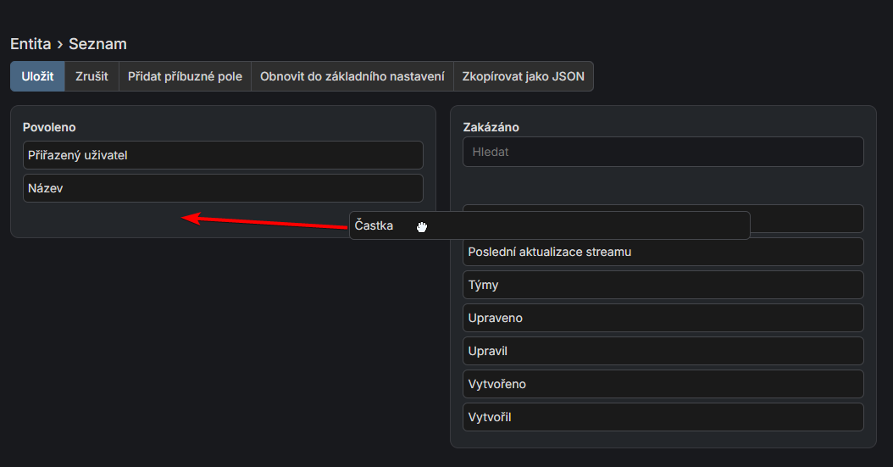The height and width of the screenshot is (467, 893).
Task: Focus the Hledat search field
Action: 663,153
